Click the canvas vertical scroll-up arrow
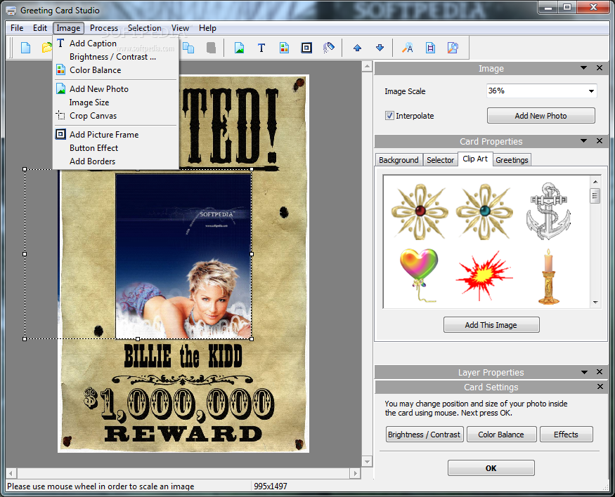 [367, 66]
